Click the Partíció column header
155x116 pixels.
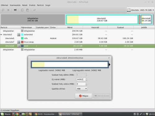pos(10,28)
